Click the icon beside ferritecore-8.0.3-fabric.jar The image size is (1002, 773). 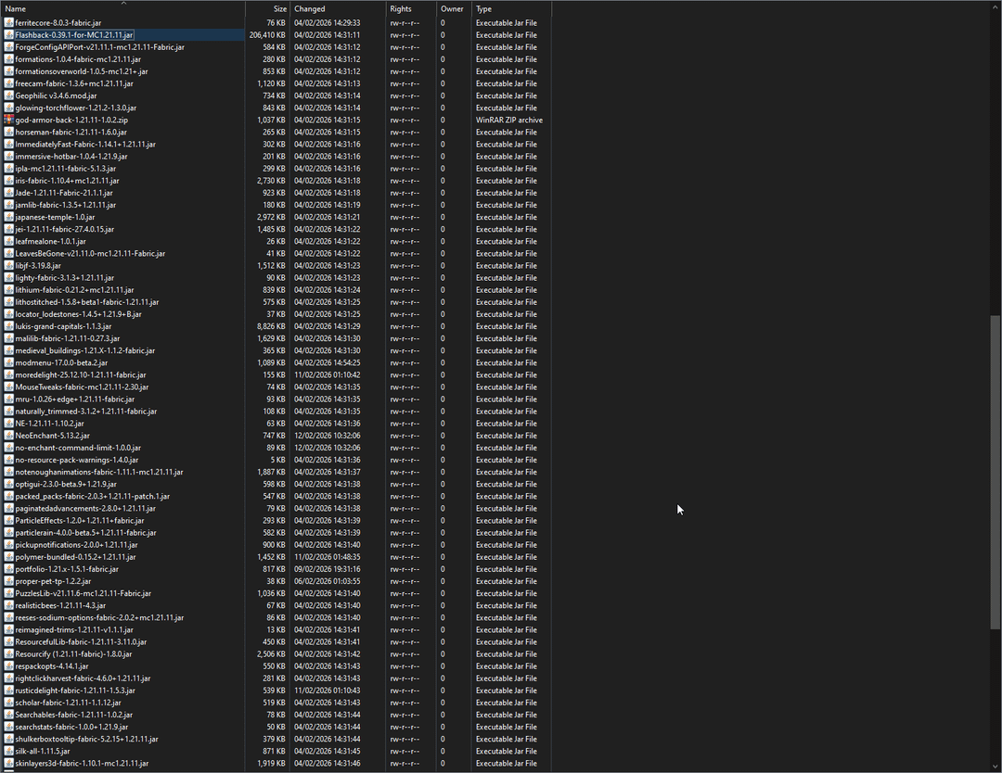[x=8, y=22]
